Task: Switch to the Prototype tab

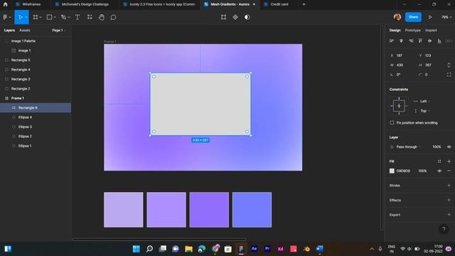Action: tap(412, 30)
